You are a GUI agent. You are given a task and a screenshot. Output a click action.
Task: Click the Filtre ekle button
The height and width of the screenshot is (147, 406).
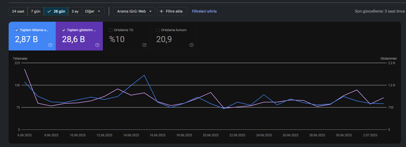[172, 11]
